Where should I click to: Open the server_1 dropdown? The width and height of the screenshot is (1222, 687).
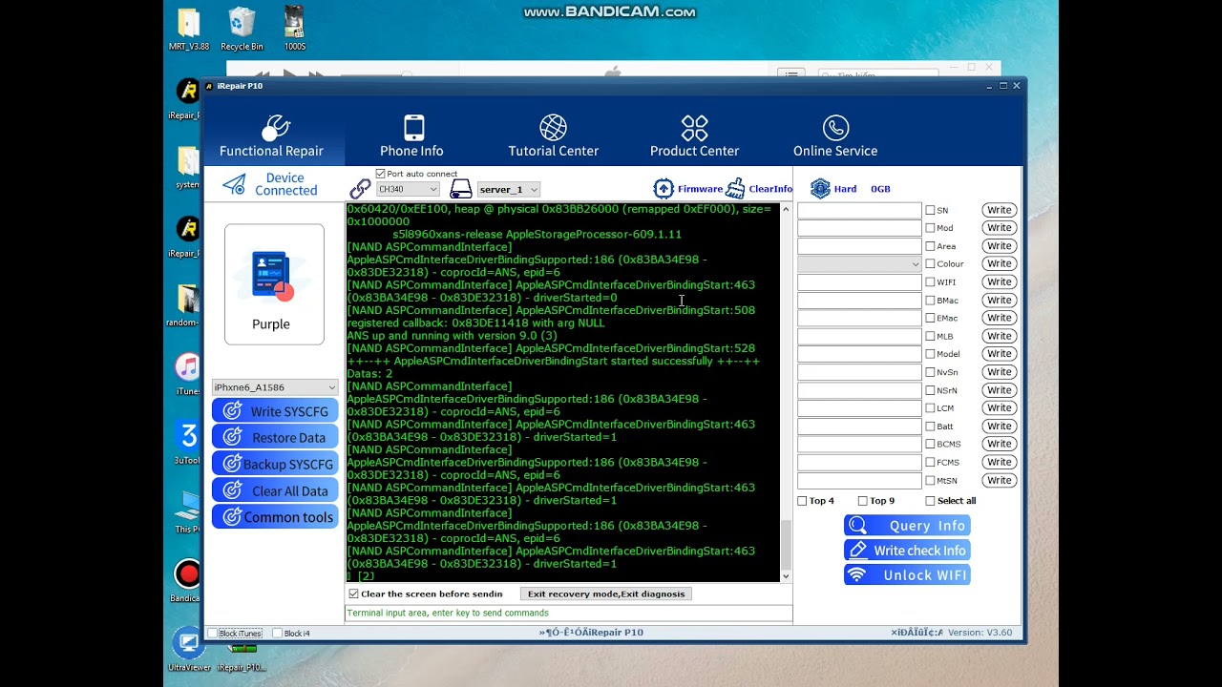tap(508, 189)
